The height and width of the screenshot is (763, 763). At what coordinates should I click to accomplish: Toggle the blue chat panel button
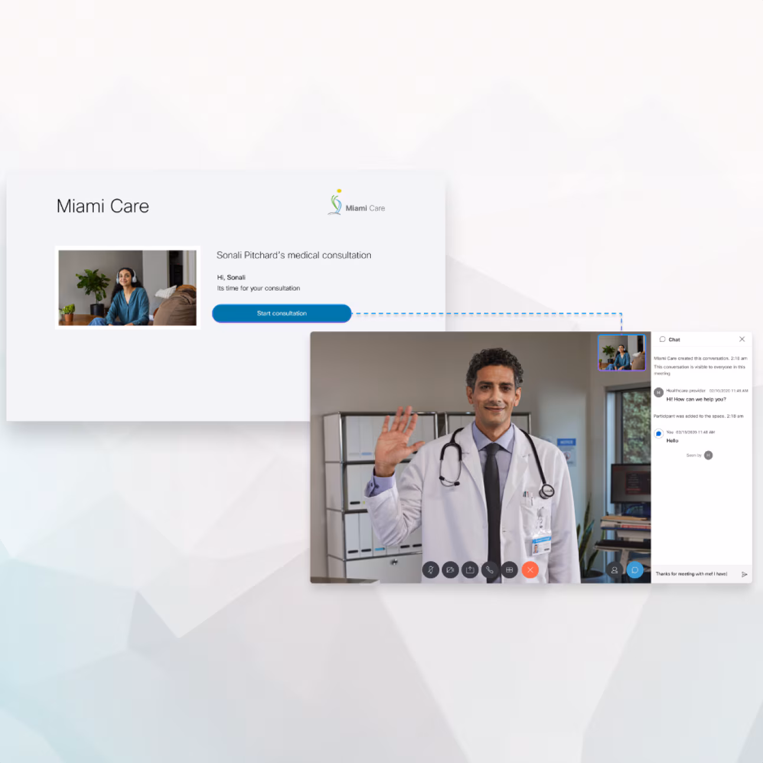tap(635, 570)
